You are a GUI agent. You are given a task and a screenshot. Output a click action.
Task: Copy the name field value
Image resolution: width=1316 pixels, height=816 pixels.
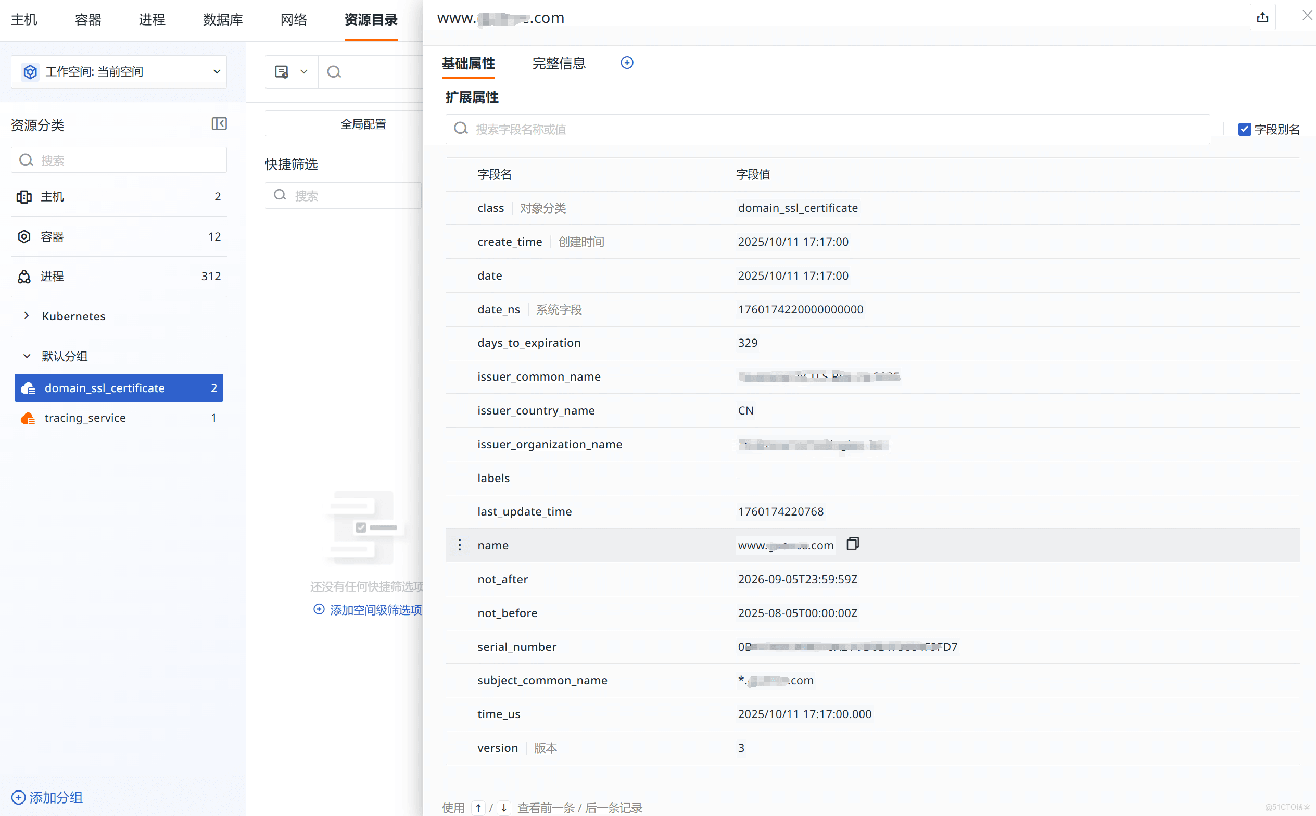click(852, 544)
